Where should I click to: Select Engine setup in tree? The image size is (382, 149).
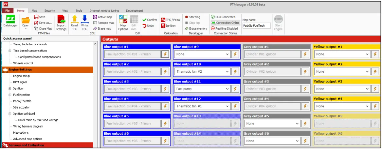click(21, 76)
